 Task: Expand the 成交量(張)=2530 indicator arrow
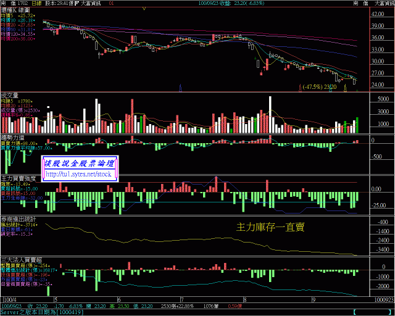38,110
